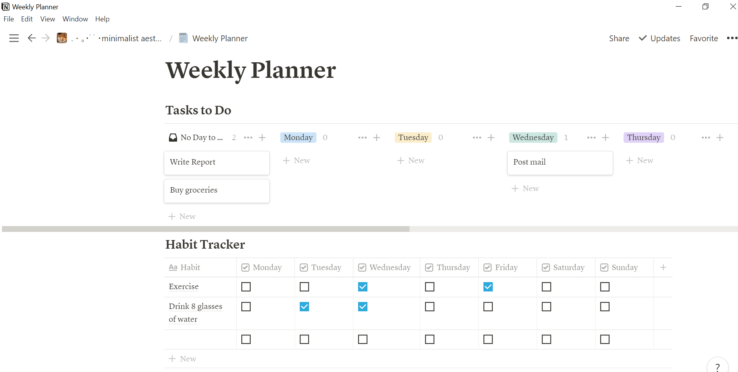Click the workspace avatar in the breadcrumb

[x=61, y=38]
